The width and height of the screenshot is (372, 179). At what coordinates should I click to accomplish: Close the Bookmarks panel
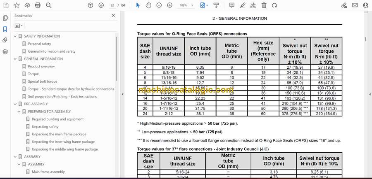[113, 16]
